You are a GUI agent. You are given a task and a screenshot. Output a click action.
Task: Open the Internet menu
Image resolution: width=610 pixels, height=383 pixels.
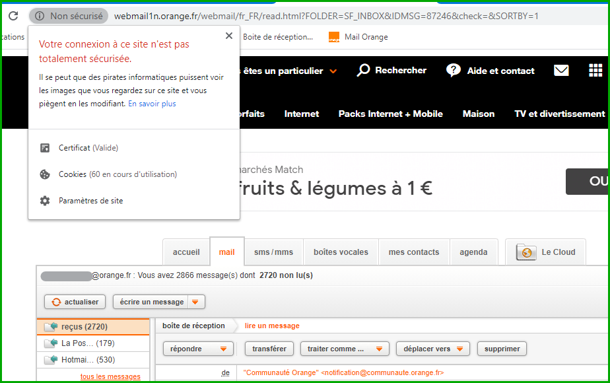coord(302,114)
